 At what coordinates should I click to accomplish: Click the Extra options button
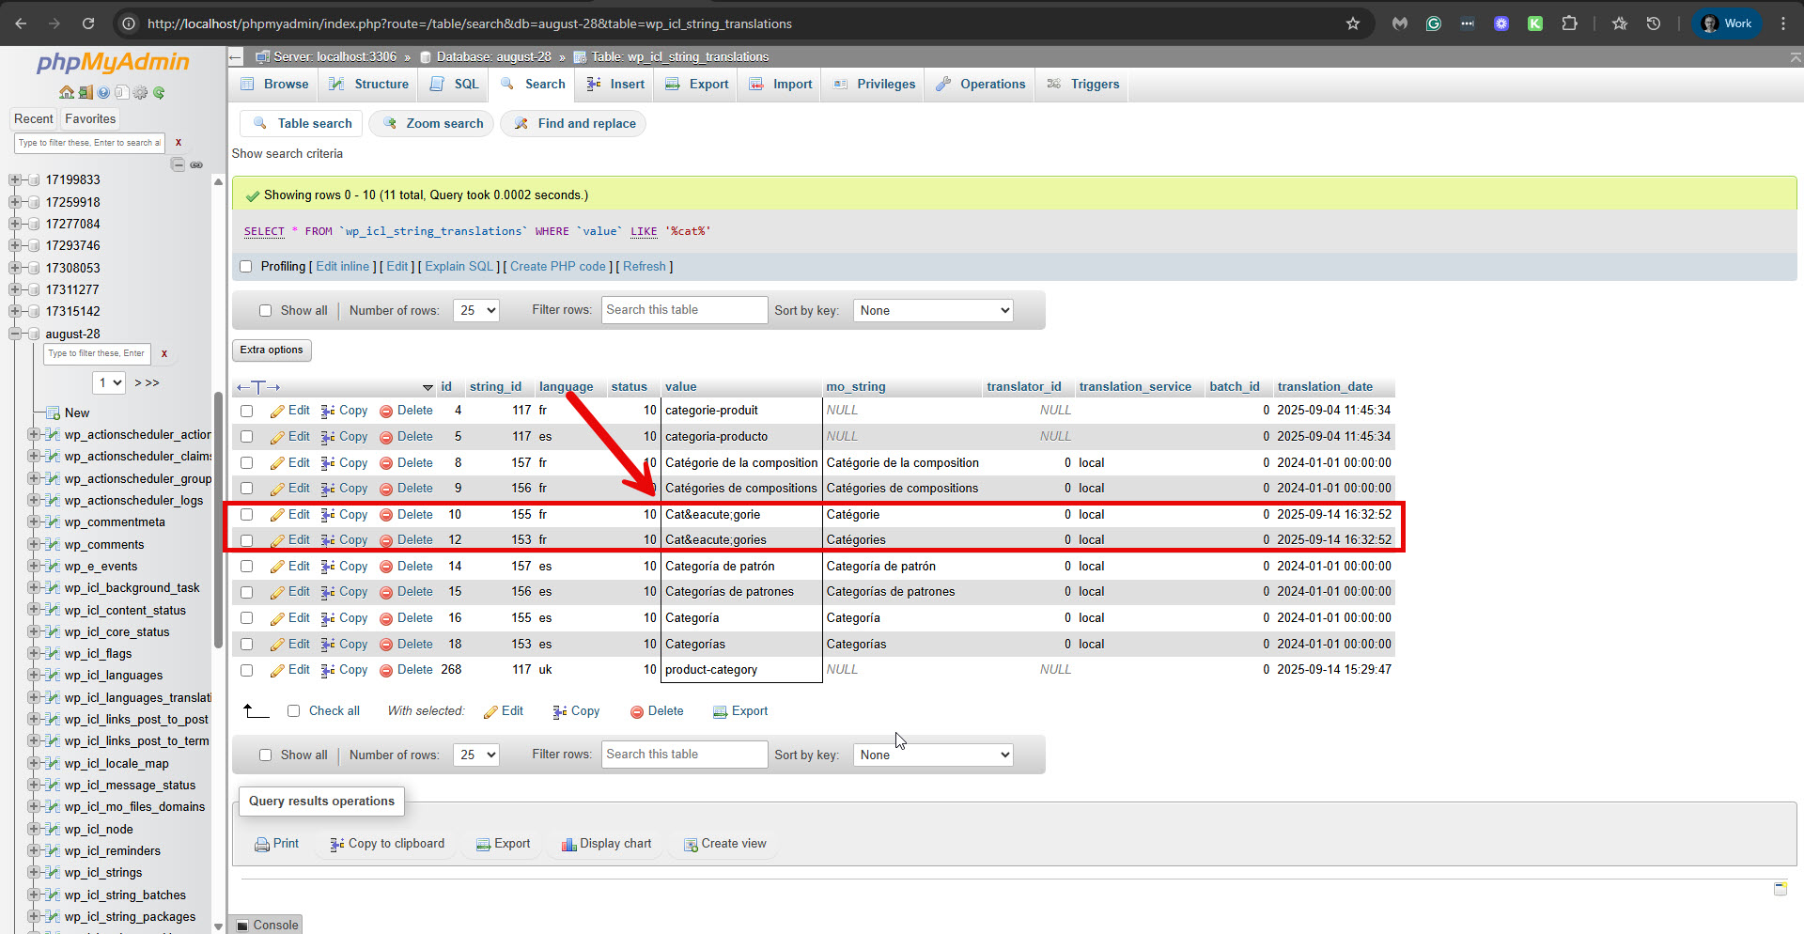[272, 350]
